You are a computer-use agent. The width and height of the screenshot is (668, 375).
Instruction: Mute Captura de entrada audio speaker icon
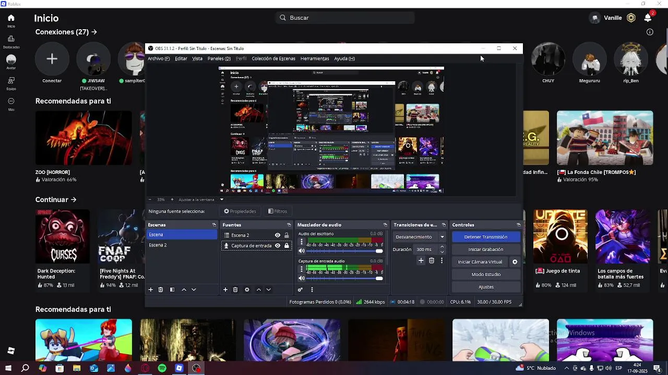[301, 278]
